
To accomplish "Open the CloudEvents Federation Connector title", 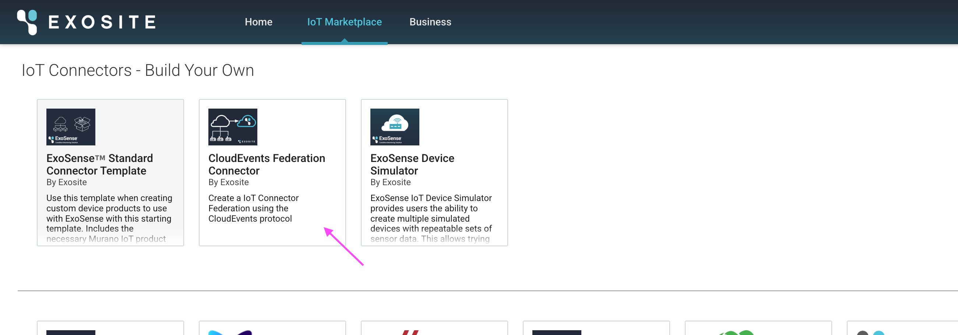I will click(x=266, y=164).
